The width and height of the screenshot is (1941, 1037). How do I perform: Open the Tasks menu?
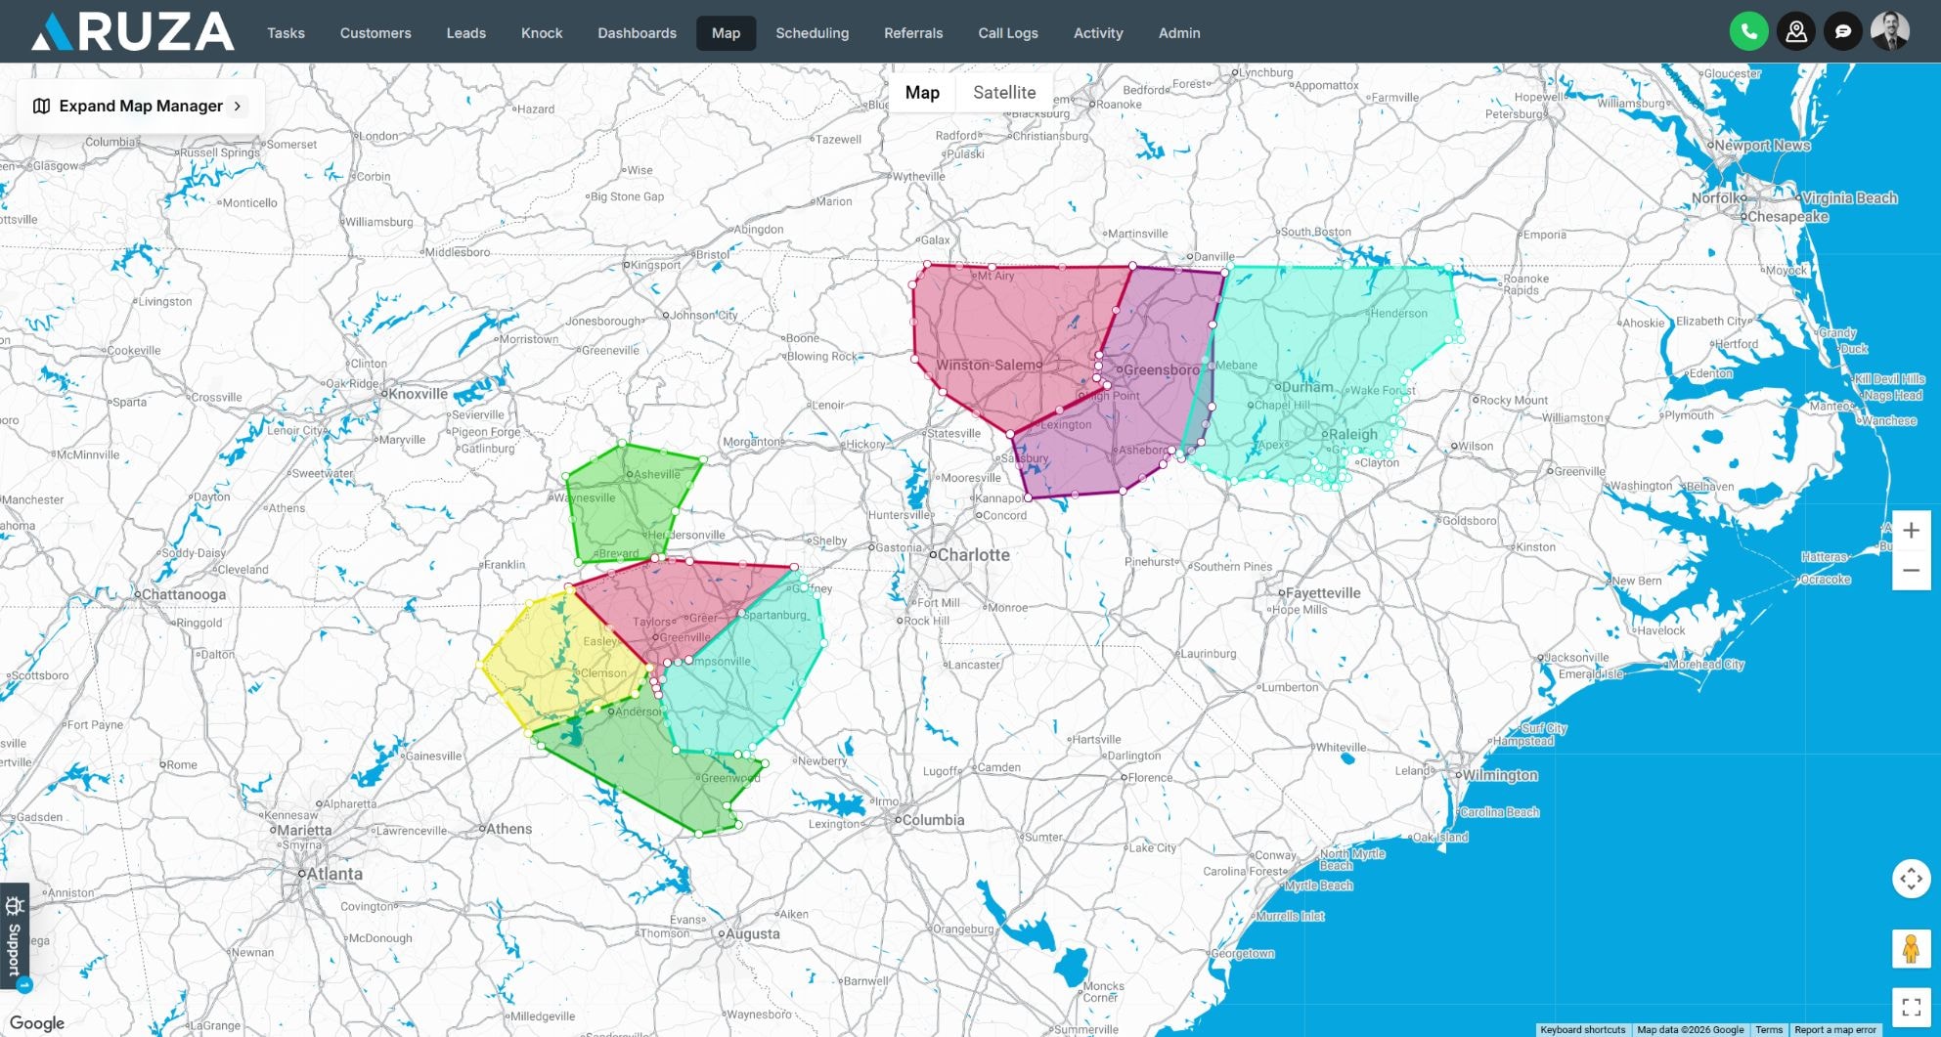pos(286,33)
